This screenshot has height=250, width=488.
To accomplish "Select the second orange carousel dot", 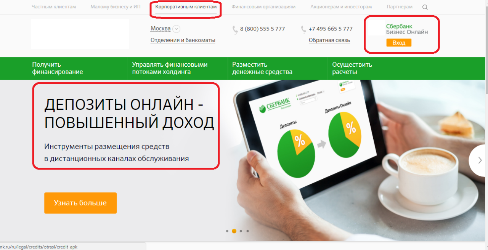I will [x=234, y=231].
